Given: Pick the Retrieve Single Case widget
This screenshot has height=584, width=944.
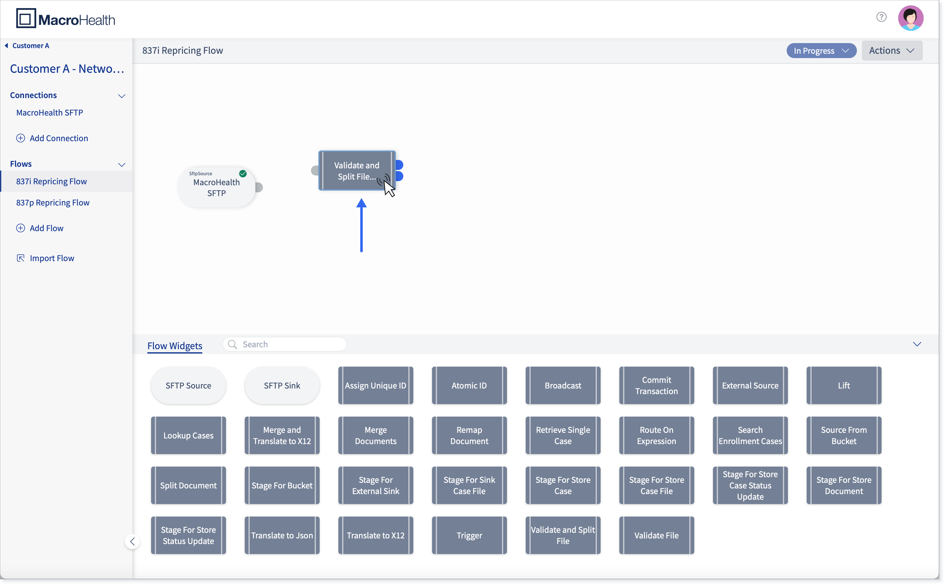Looking at the screenshot, I should tap(563, 435).
